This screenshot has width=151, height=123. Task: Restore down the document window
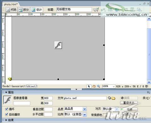[x=144, y=4]
